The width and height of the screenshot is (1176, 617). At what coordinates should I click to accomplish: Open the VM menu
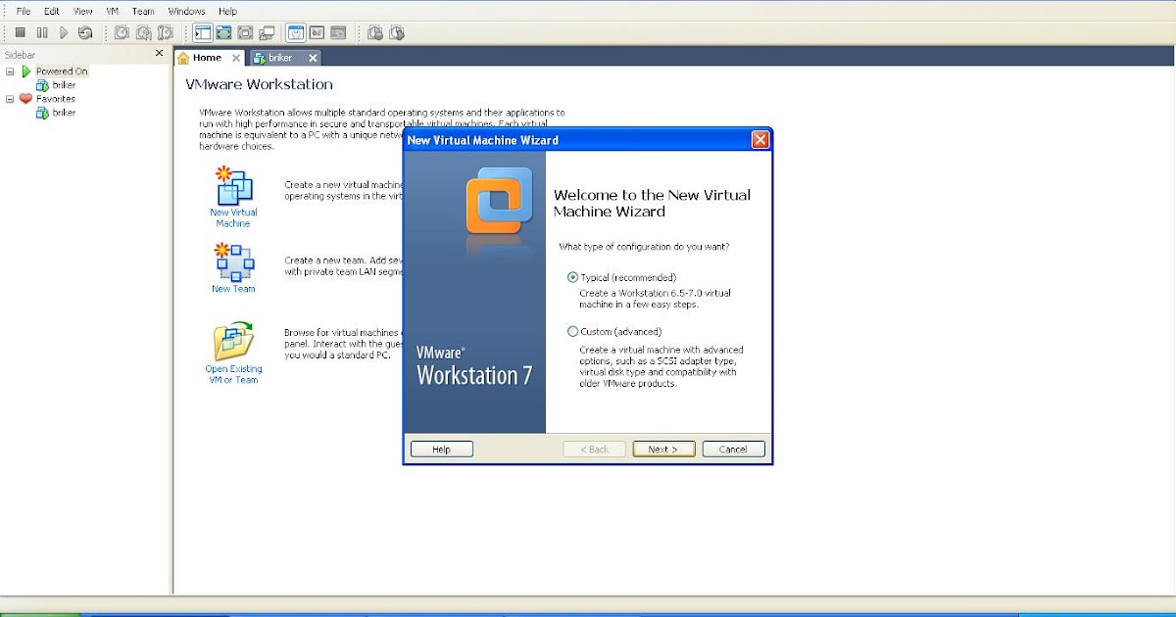click(x=113, y=11)
